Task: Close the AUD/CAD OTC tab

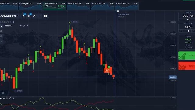Action: [x=68, y=4]
